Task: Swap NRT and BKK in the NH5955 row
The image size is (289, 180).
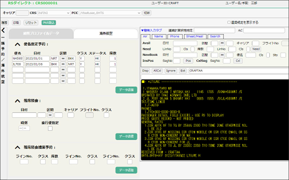Action: point(63,59)
